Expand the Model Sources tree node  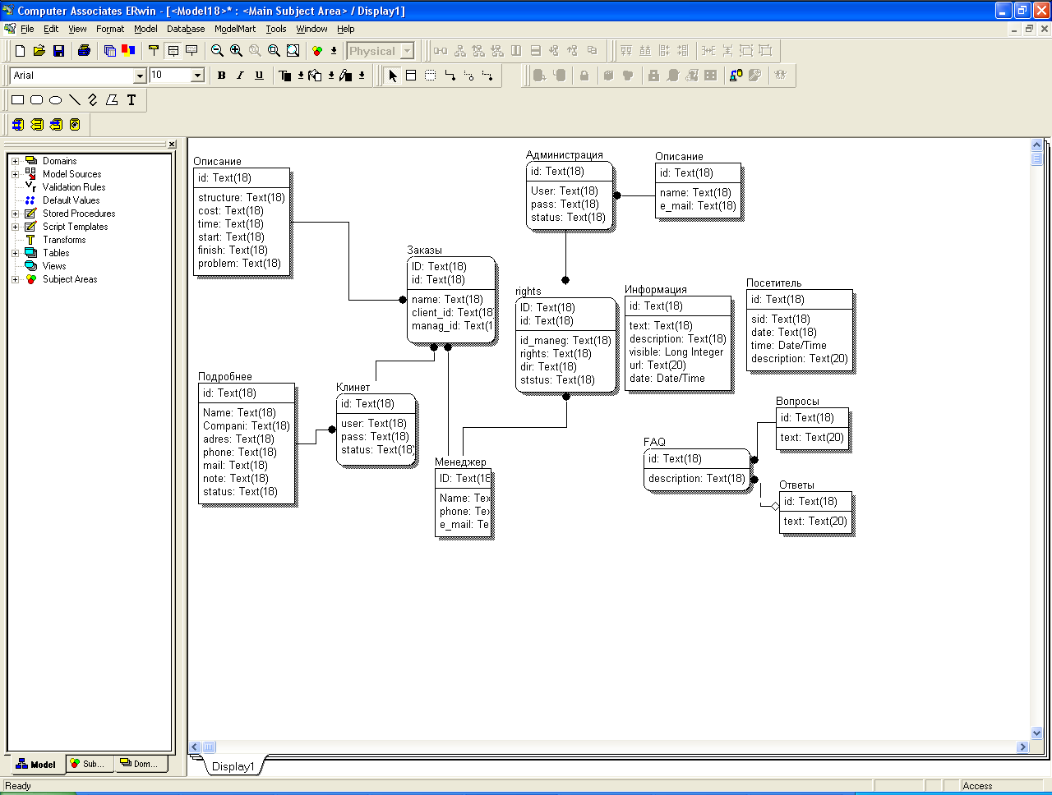(x=15, y=174)
